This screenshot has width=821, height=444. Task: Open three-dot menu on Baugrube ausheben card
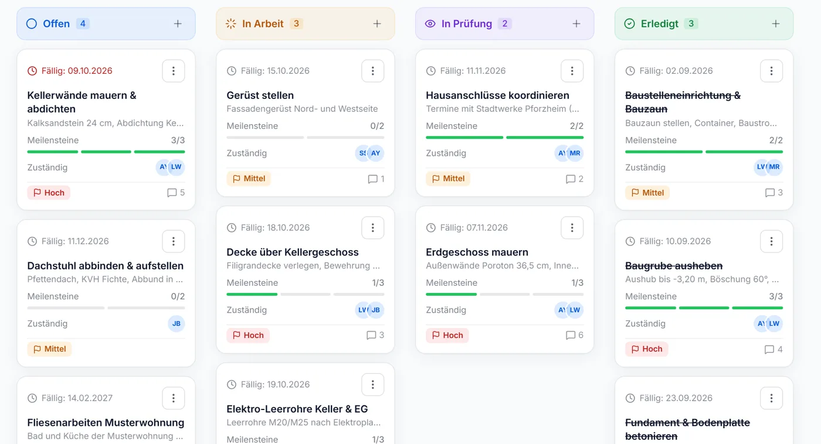click(772, 241)
